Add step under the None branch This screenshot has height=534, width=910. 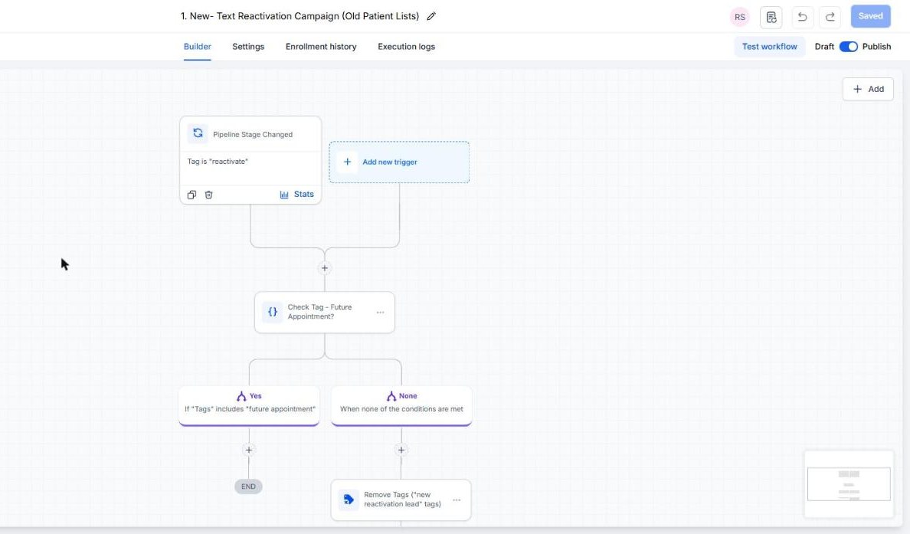pyautogui.click(x=401, y=450)
